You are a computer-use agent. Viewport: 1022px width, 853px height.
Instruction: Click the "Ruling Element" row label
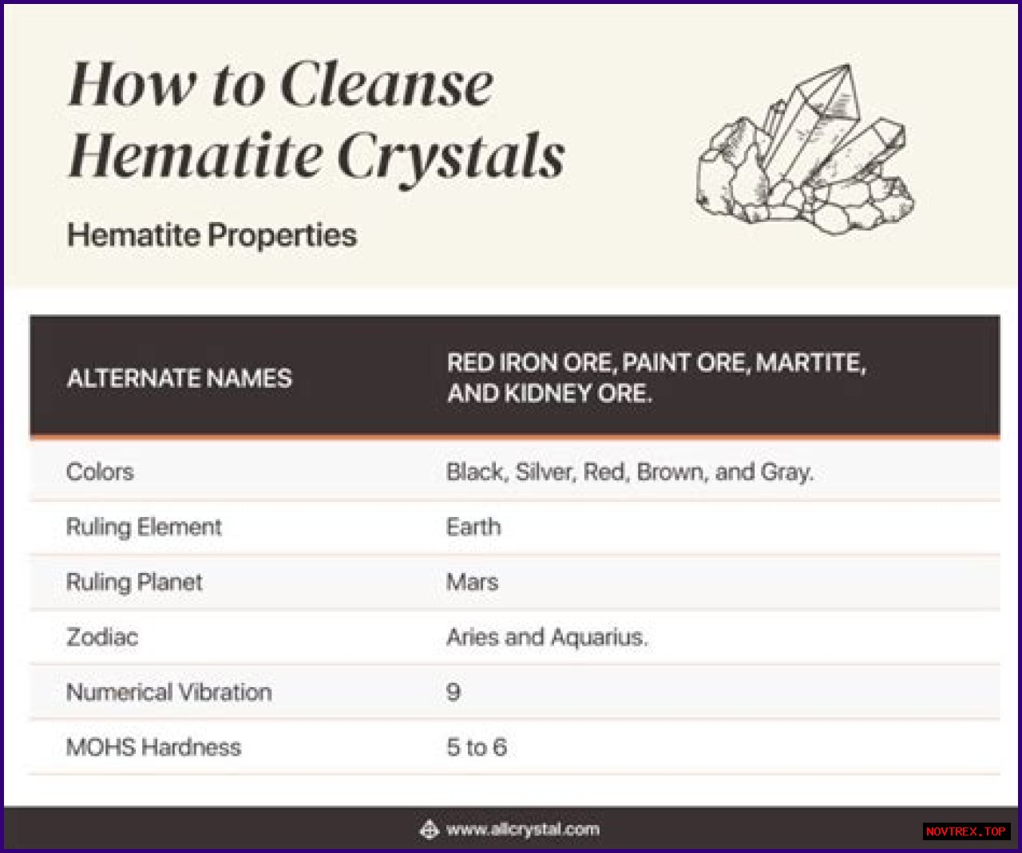tap(144, 527)
